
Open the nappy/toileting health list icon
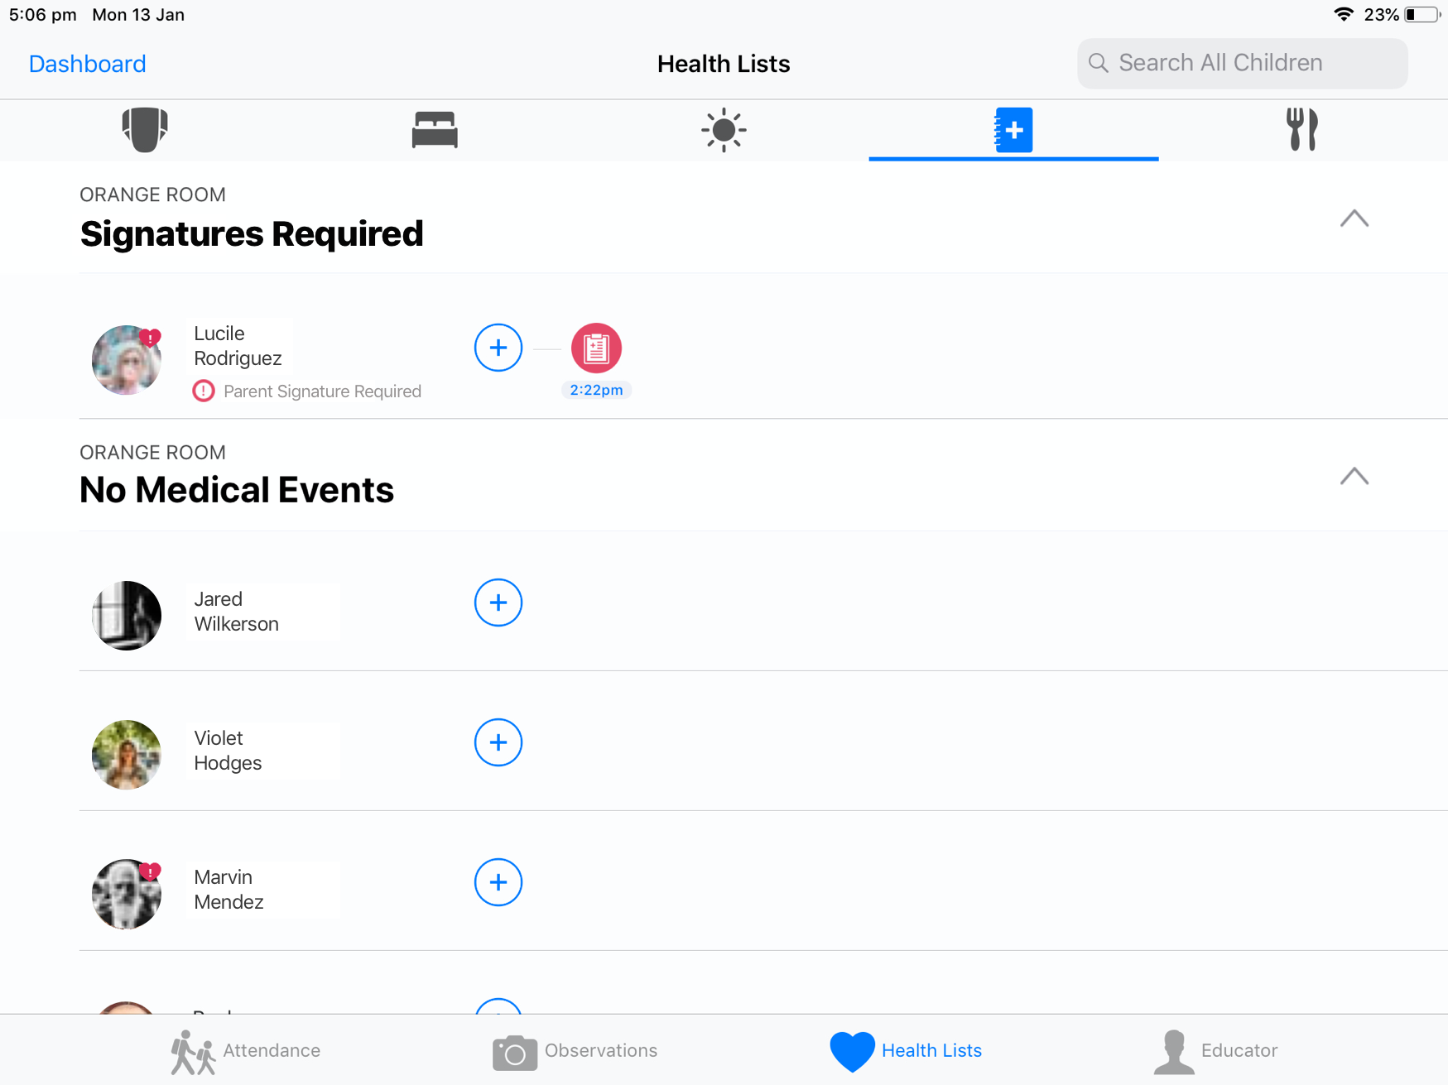pyautogui.click(x=145, y=130)
